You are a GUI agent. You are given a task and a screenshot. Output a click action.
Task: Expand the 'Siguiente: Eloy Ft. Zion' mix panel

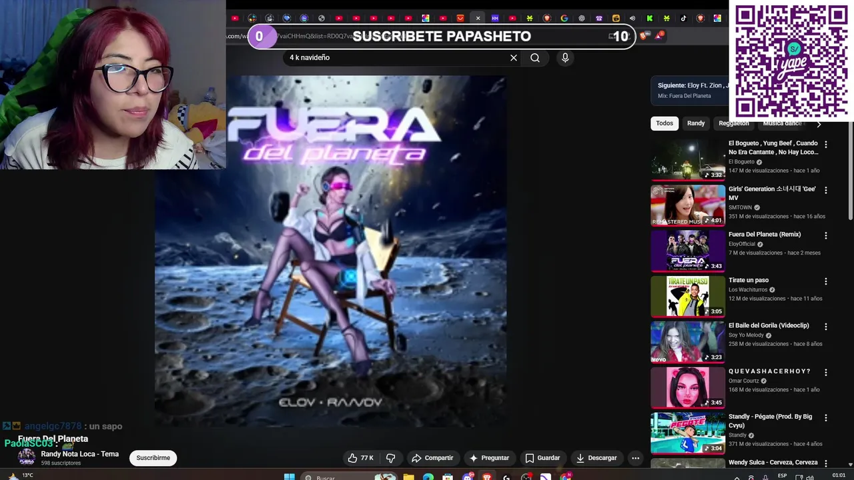(x=690, y=91)
